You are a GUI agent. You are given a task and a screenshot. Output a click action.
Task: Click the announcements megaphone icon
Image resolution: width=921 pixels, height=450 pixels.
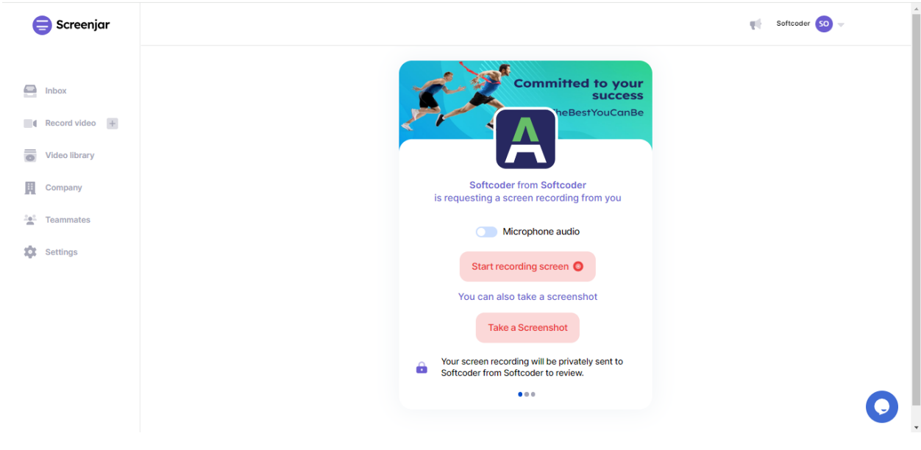click(755, 24)
